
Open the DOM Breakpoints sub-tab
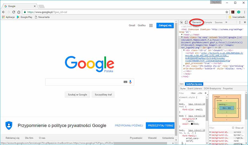tap(212, 88)
